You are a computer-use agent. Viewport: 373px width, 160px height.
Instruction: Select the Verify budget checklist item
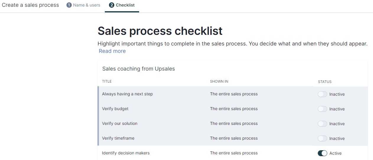[x=232, y=109]
